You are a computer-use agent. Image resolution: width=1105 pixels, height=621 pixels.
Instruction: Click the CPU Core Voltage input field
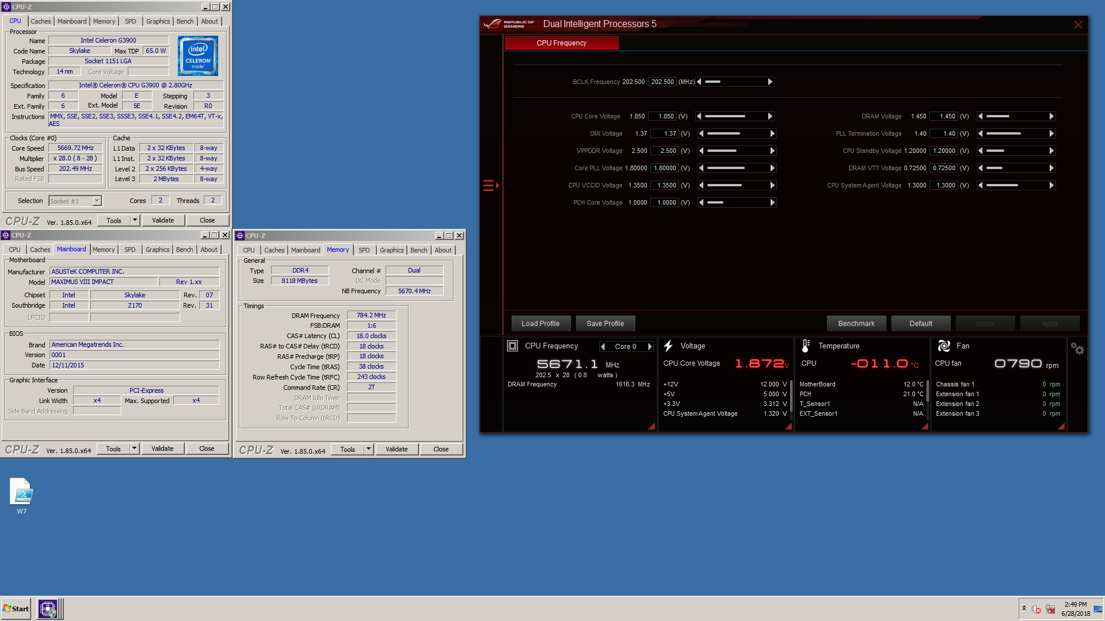(x=662, y=116)
